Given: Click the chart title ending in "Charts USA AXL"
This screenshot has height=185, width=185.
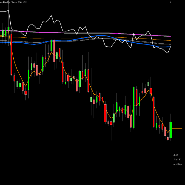Looking at the screenshot, I should (x=14, y=2).
